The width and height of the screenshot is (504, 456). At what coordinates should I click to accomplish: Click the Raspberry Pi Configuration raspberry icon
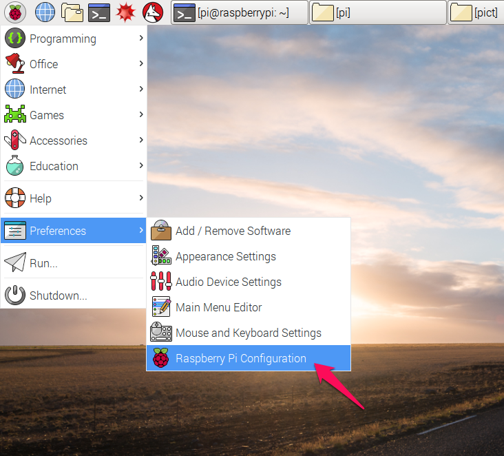pyautogui.click(x=160, y=358)
